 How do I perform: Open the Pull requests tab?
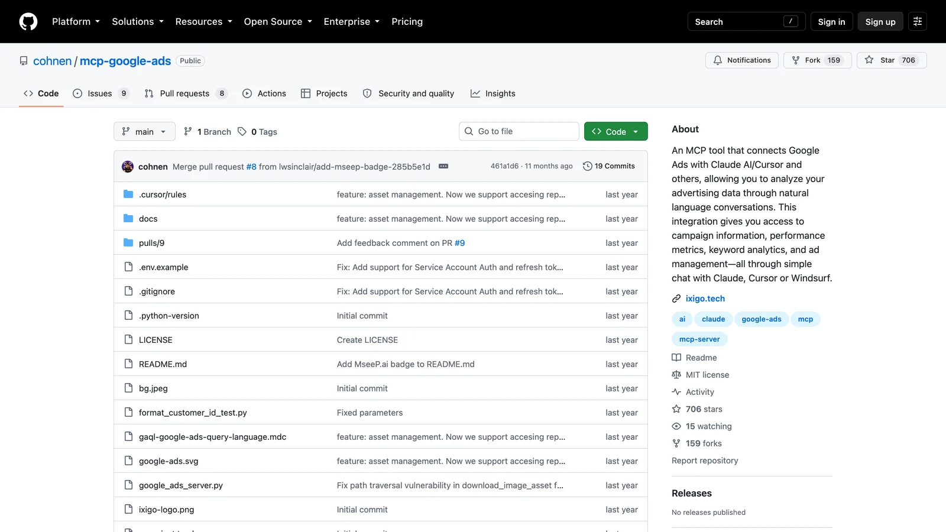click(x=186, y=93)
